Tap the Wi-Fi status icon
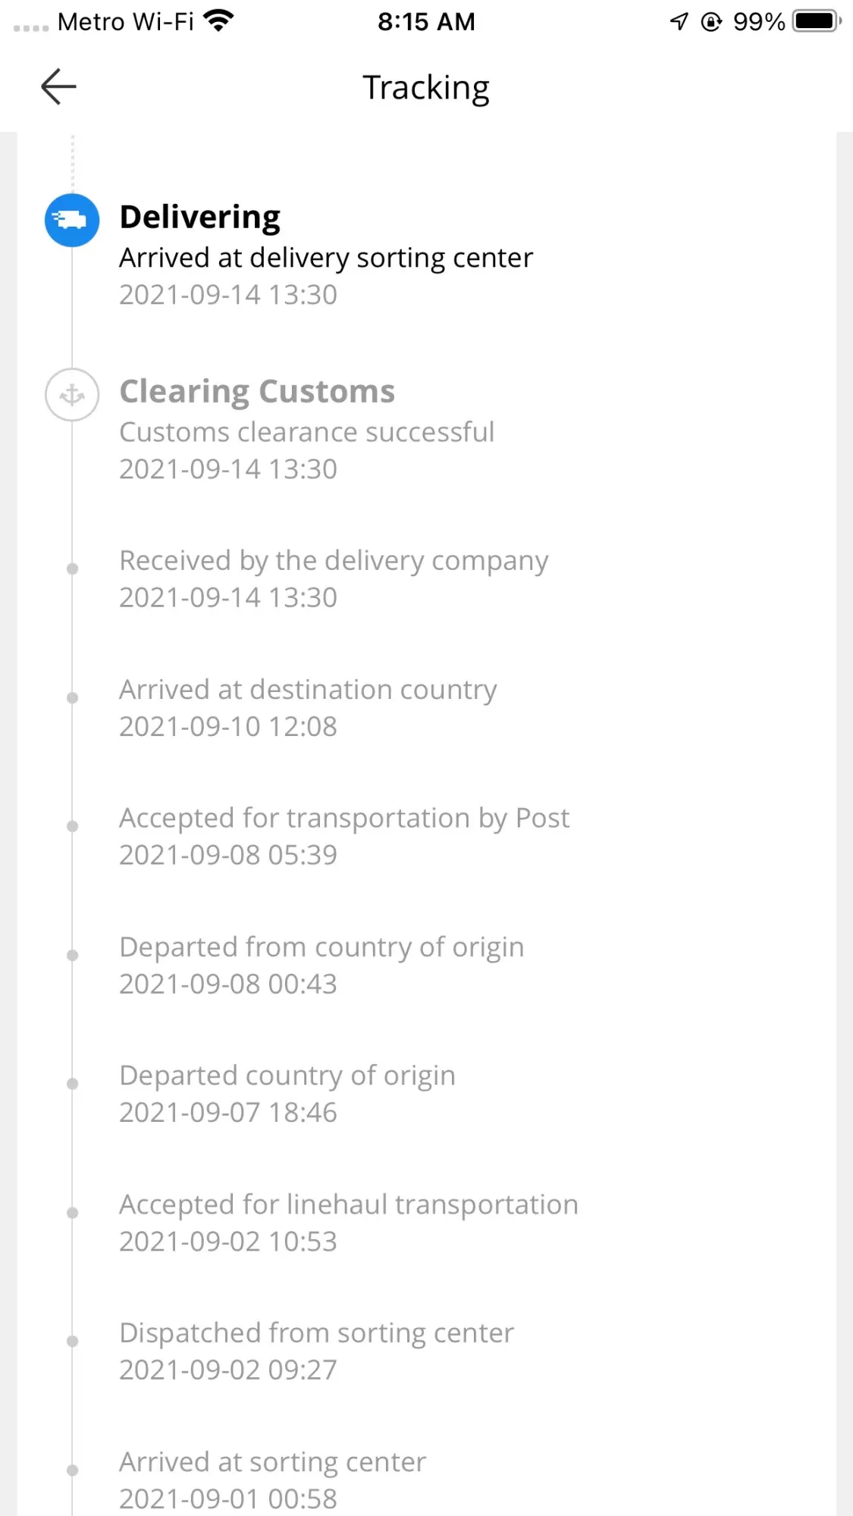Viewport: 853px width, 1516px height. pyautogui.click(x=218, y=20)
